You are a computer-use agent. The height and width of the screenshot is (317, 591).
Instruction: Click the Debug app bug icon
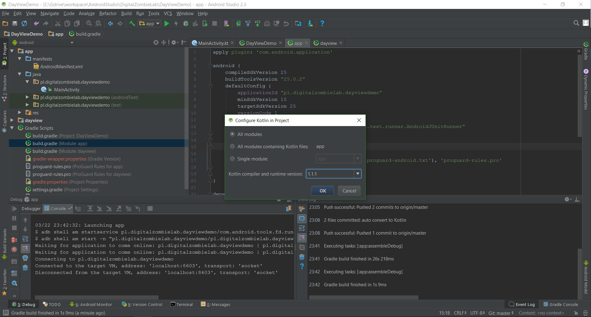pos(186,23)
